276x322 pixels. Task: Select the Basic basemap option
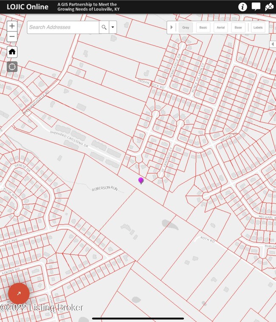203,28
